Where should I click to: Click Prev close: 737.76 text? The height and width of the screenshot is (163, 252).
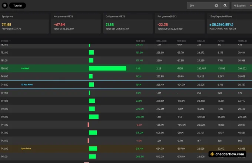pyautogui.click(x=11, y=29)
